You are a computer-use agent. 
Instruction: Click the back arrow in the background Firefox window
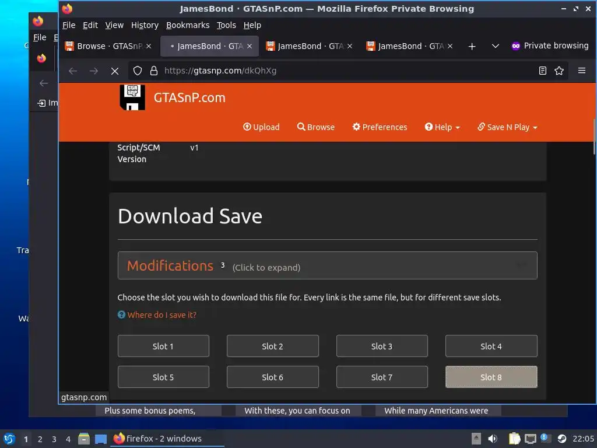click(44, 83)
